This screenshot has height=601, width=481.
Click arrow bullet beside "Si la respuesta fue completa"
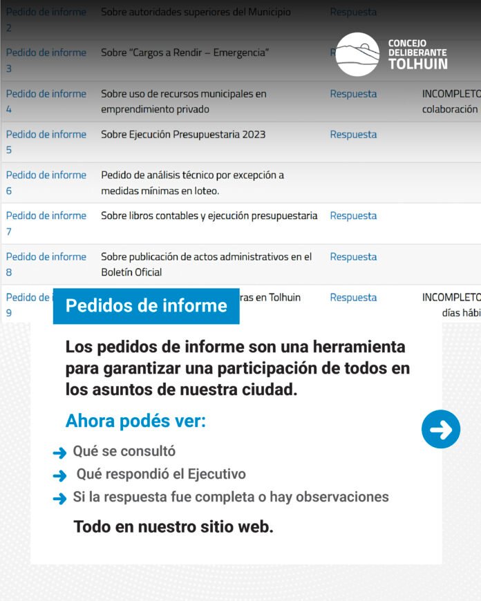pyautogui.click(x=59, y=498)
